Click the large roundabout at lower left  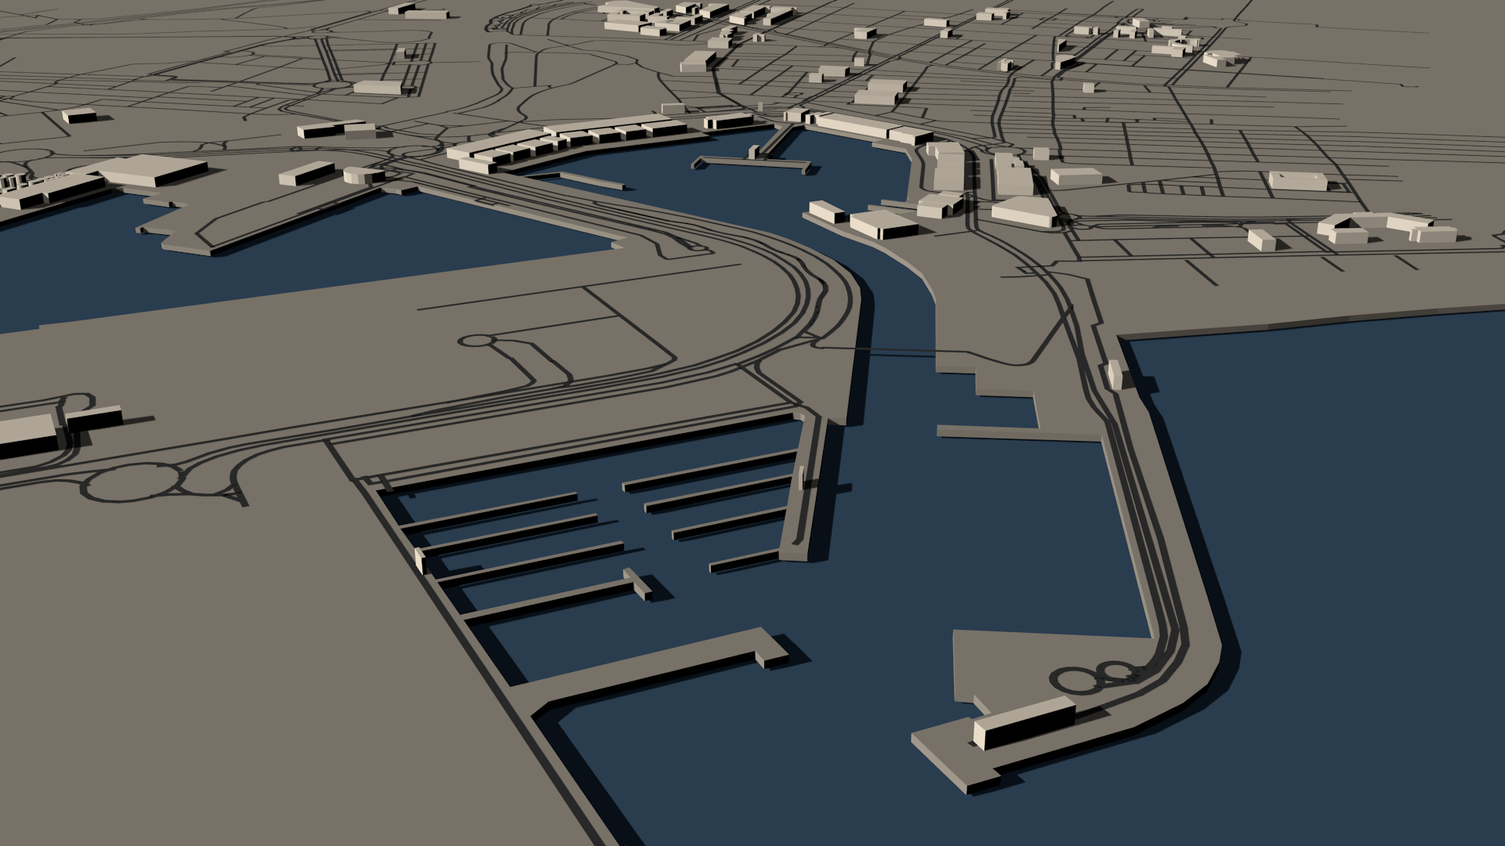[131, 481]
